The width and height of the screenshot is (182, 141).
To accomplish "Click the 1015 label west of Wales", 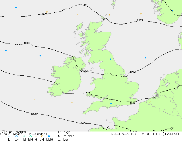I will 87,94.
